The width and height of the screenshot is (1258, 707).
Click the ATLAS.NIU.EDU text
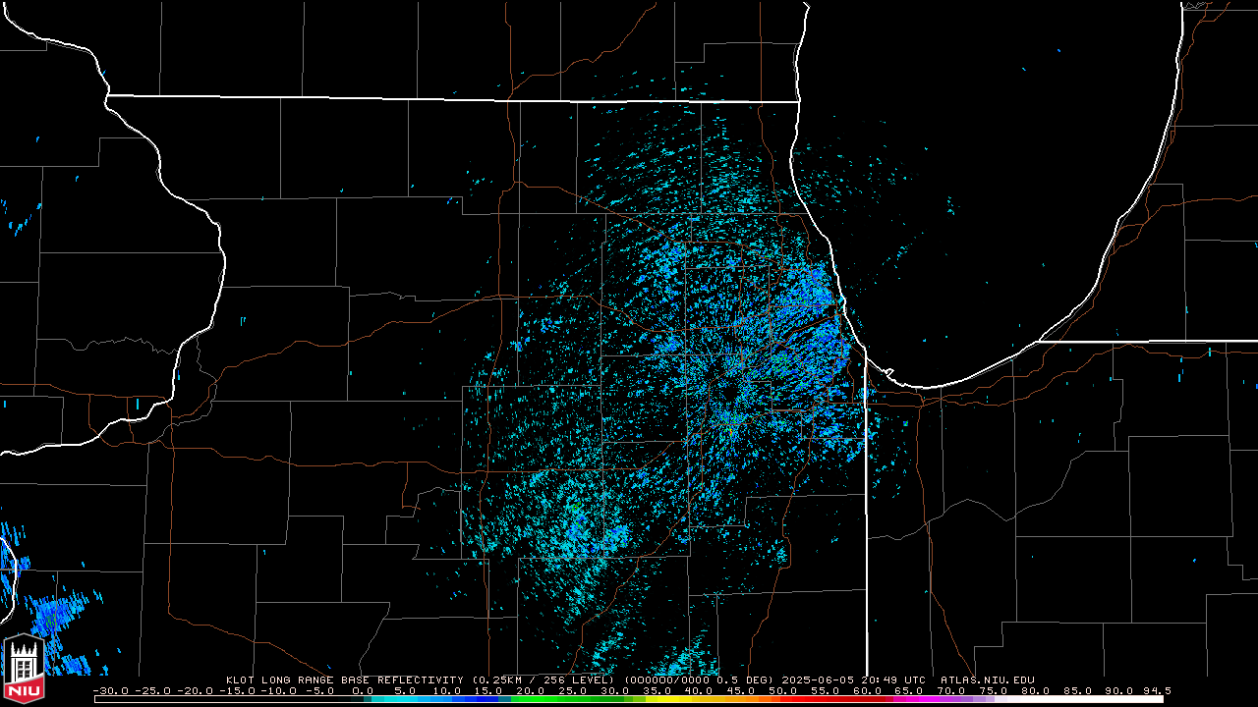987,680
